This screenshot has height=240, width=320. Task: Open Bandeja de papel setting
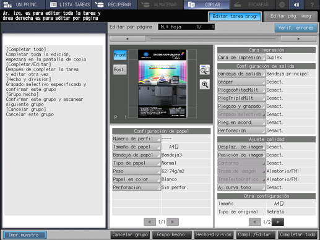[x=136, y=155]
